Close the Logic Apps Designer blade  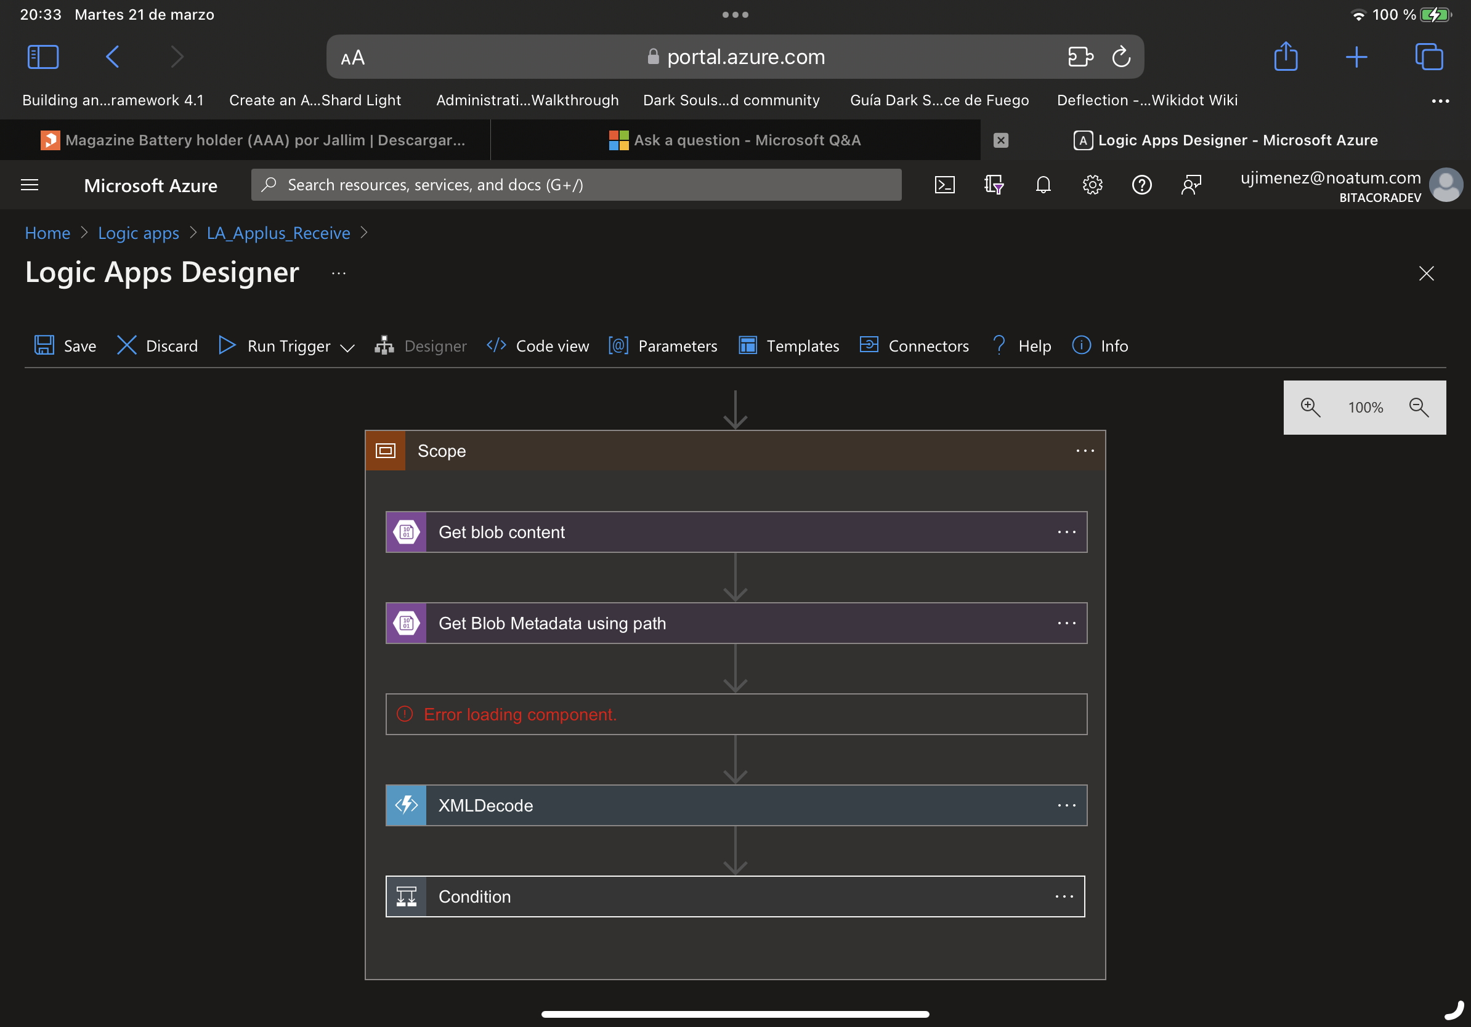tap(1426, 273)
